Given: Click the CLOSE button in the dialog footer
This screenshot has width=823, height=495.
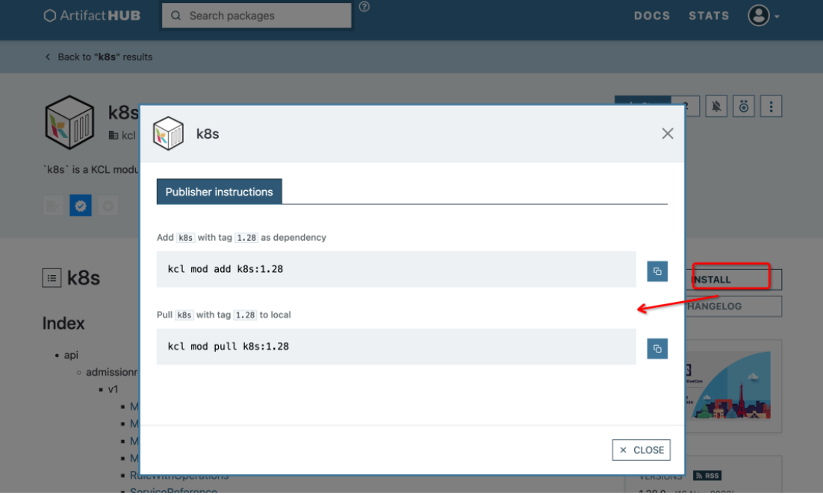Looking at the screenshot, I should [x=641, y=450].
